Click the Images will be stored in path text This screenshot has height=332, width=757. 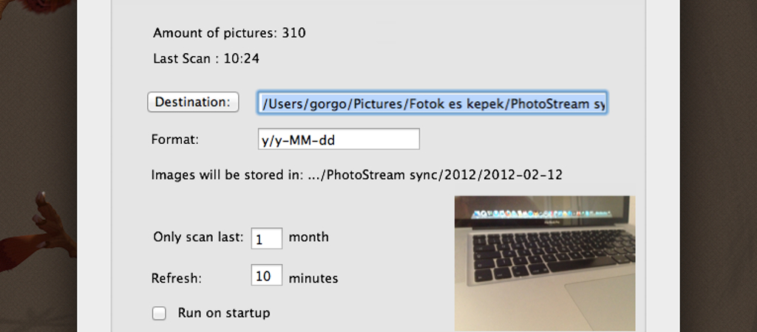pos(357,175)
